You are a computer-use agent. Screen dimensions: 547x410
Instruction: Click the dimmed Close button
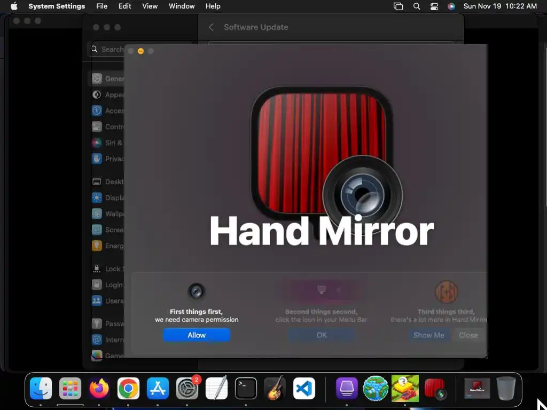(468, 335)
